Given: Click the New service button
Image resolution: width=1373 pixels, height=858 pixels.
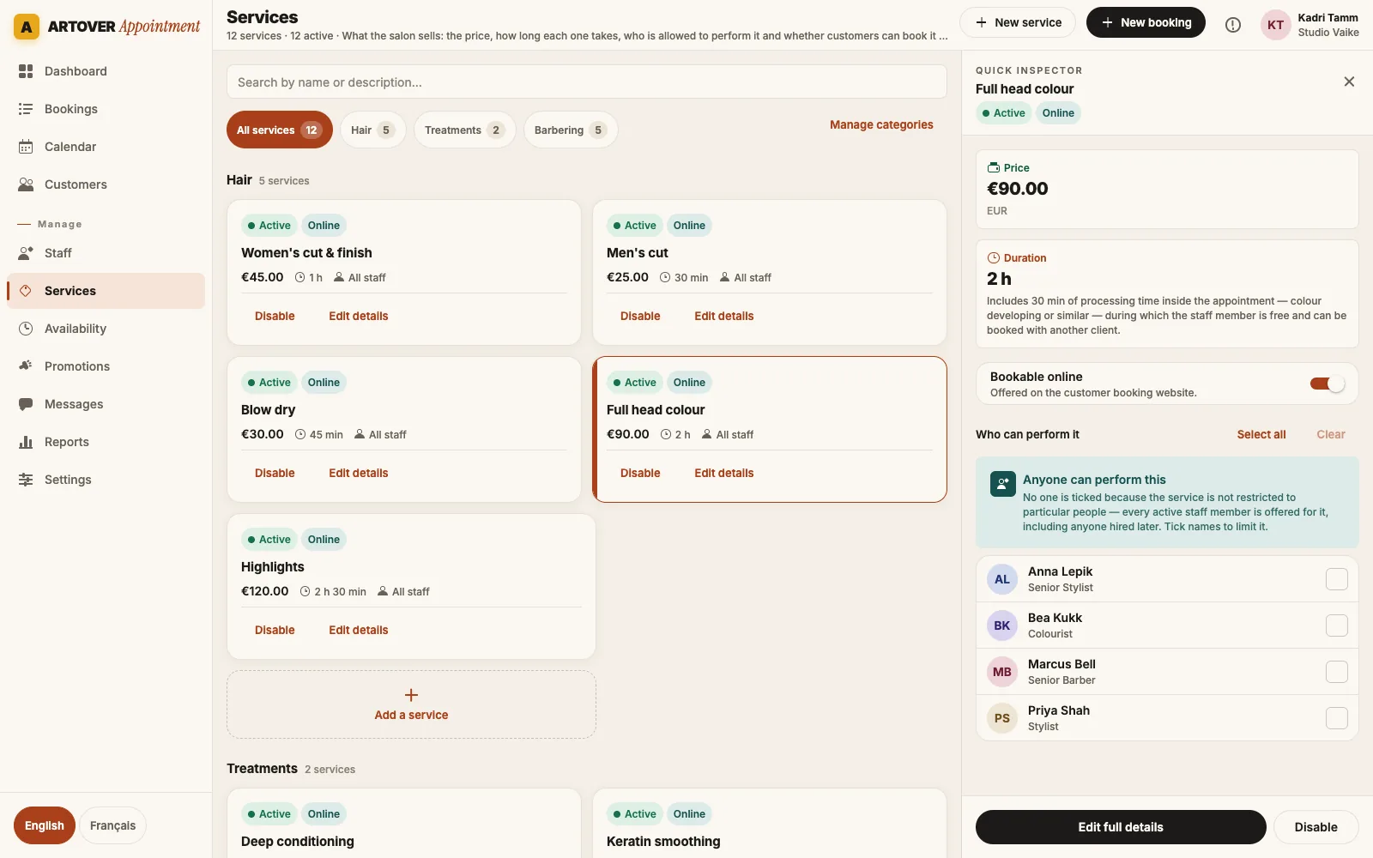Looking at the screenshot, I should point(1019,22).
